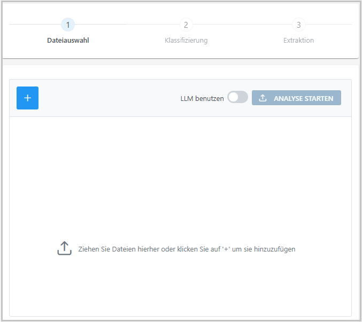Click the upload tray icon in the drop zone
362x322 pixels.
click(64, 248)
